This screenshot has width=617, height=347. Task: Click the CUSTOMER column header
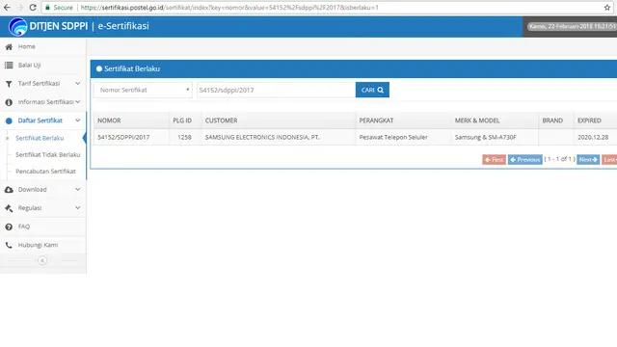click(221, 120)
